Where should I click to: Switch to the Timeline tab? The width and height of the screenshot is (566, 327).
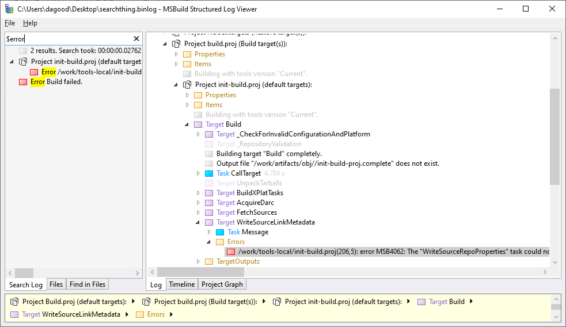181,284
